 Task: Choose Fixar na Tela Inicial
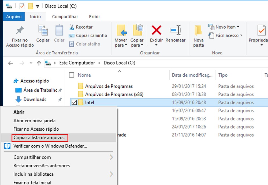(59, 182)
